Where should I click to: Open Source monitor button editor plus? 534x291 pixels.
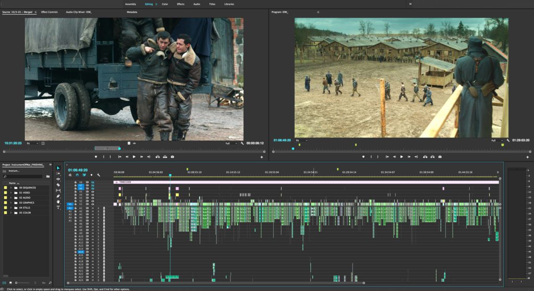pos(262,157)
